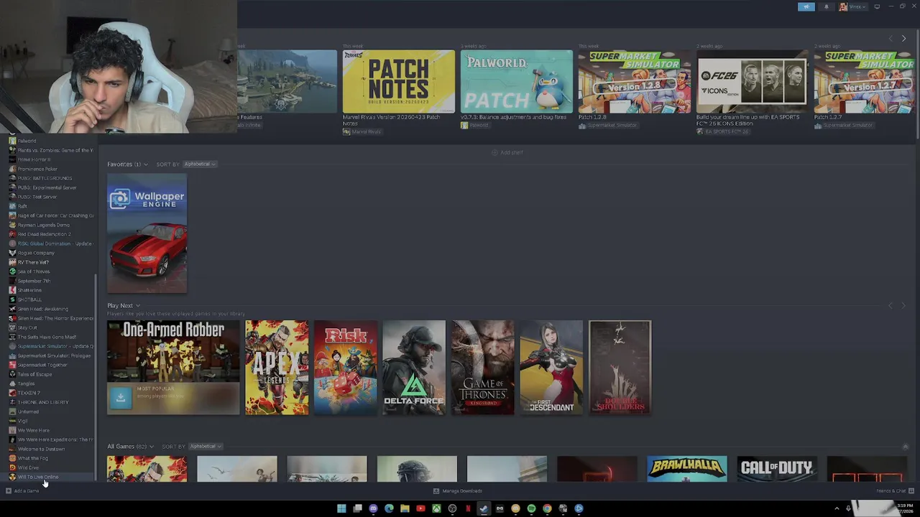Open Google Chrome from the taskbar
Viewport: 920px width, 517px height.
[x=547, y=508]
